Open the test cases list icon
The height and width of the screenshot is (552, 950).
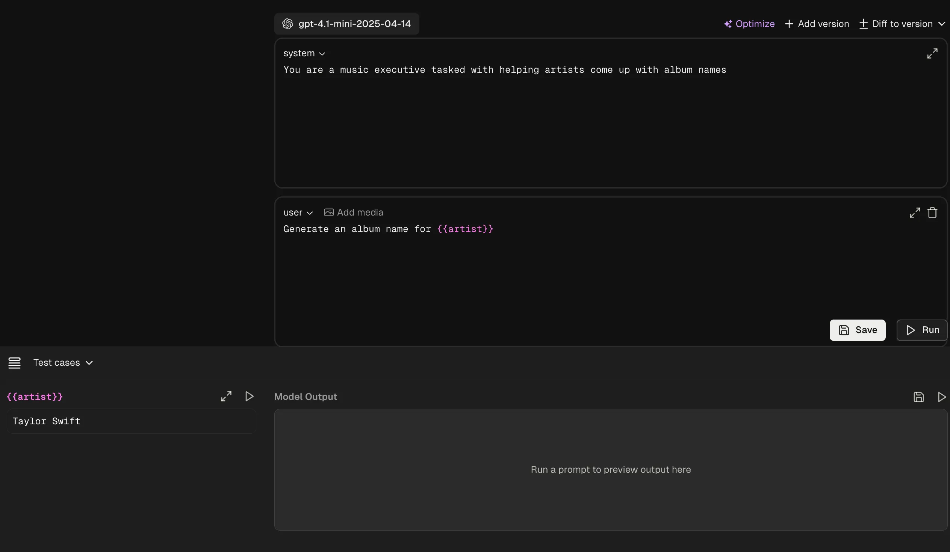tap(15, 363)
